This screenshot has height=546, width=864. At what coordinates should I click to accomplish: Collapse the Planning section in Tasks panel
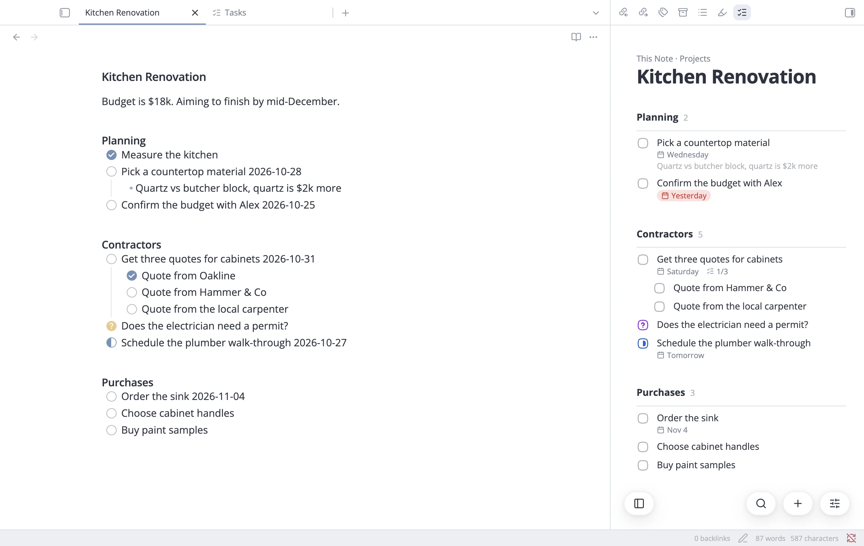(x=657, y=117)
